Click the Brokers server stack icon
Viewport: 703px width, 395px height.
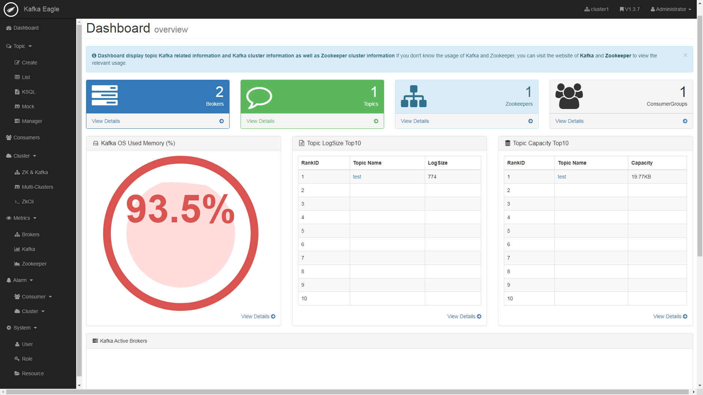tap(104, 95)
